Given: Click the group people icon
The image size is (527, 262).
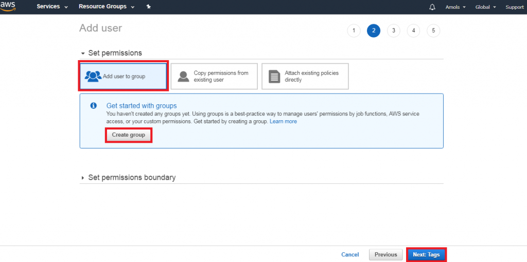Looking at the screenshot, I should (x=93, y=77).
